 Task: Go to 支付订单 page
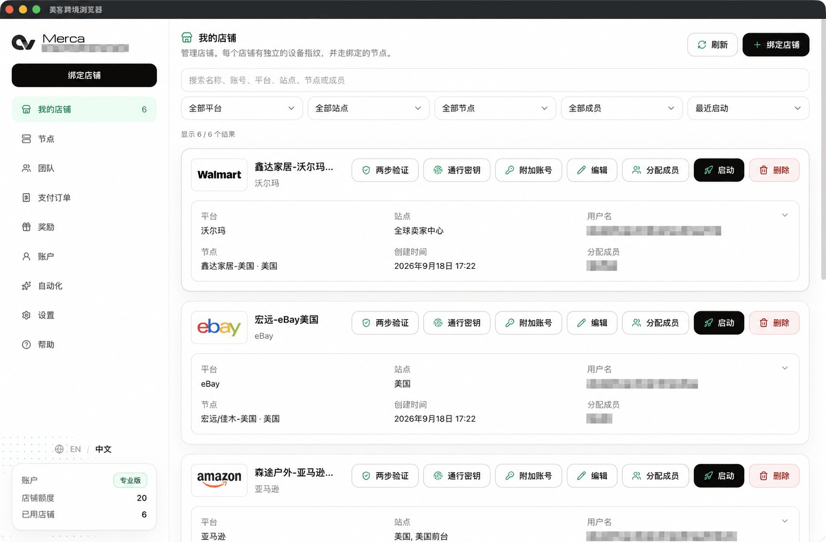point(84,197)
